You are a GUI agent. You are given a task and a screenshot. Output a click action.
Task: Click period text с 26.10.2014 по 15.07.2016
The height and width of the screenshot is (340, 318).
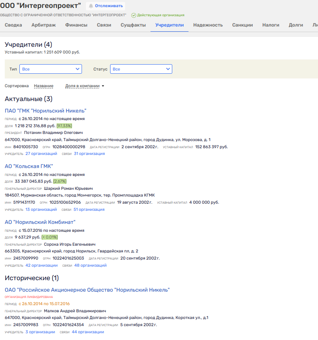click(44, 304)
